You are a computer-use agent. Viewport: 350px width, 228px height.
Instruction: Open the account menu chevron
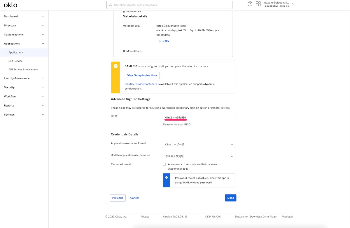pyautogui.click(x=293, y=4)
